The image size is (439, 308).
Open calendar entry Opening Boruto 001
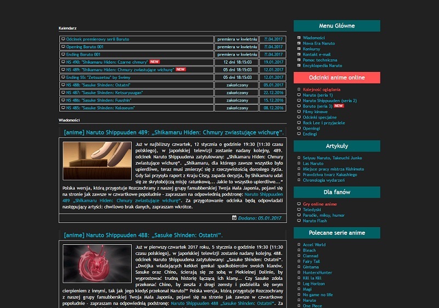(85, 47)
